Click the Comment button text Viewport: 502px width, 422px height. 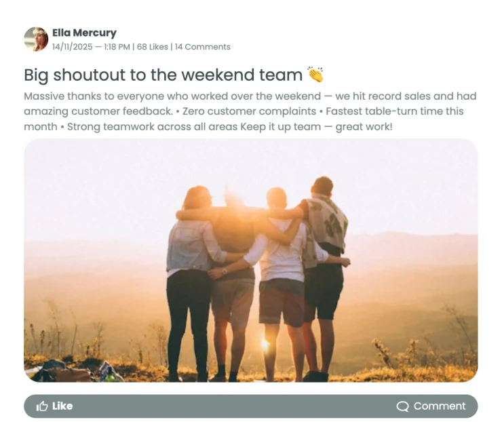pyautogui.click(x=440, y=406)
